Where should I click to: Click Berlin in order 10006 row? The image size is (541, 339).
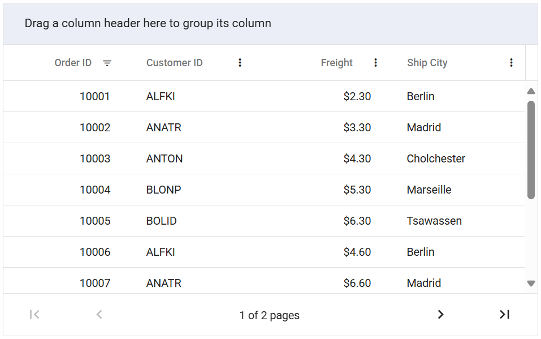420,252
